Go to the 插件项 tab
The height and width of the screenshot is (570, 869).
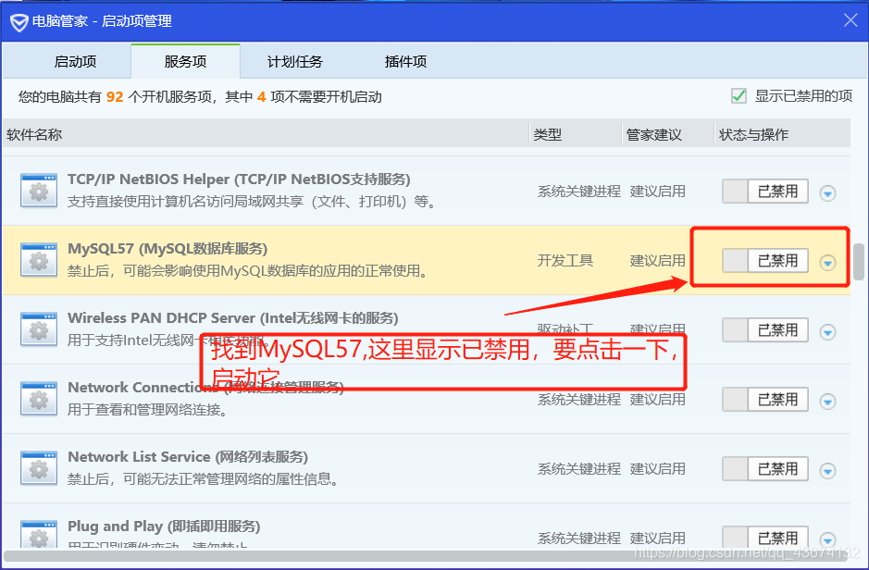point(405,61)
